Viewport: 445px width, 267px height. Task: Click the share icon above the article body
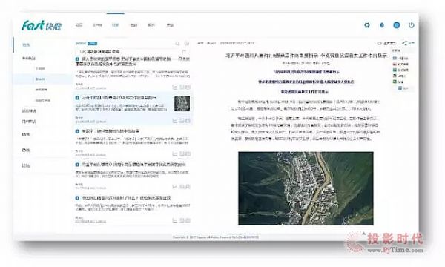click(x=405, y=43)
